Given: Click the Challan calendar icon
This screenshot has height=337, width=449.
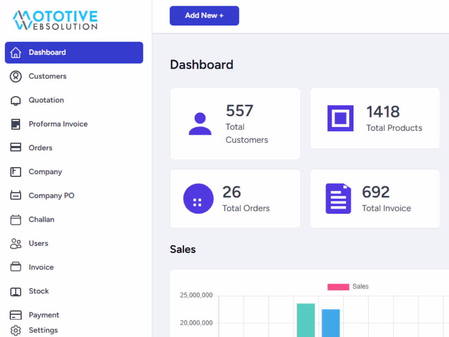Looking at the screenshot, I should pos(16,219).
